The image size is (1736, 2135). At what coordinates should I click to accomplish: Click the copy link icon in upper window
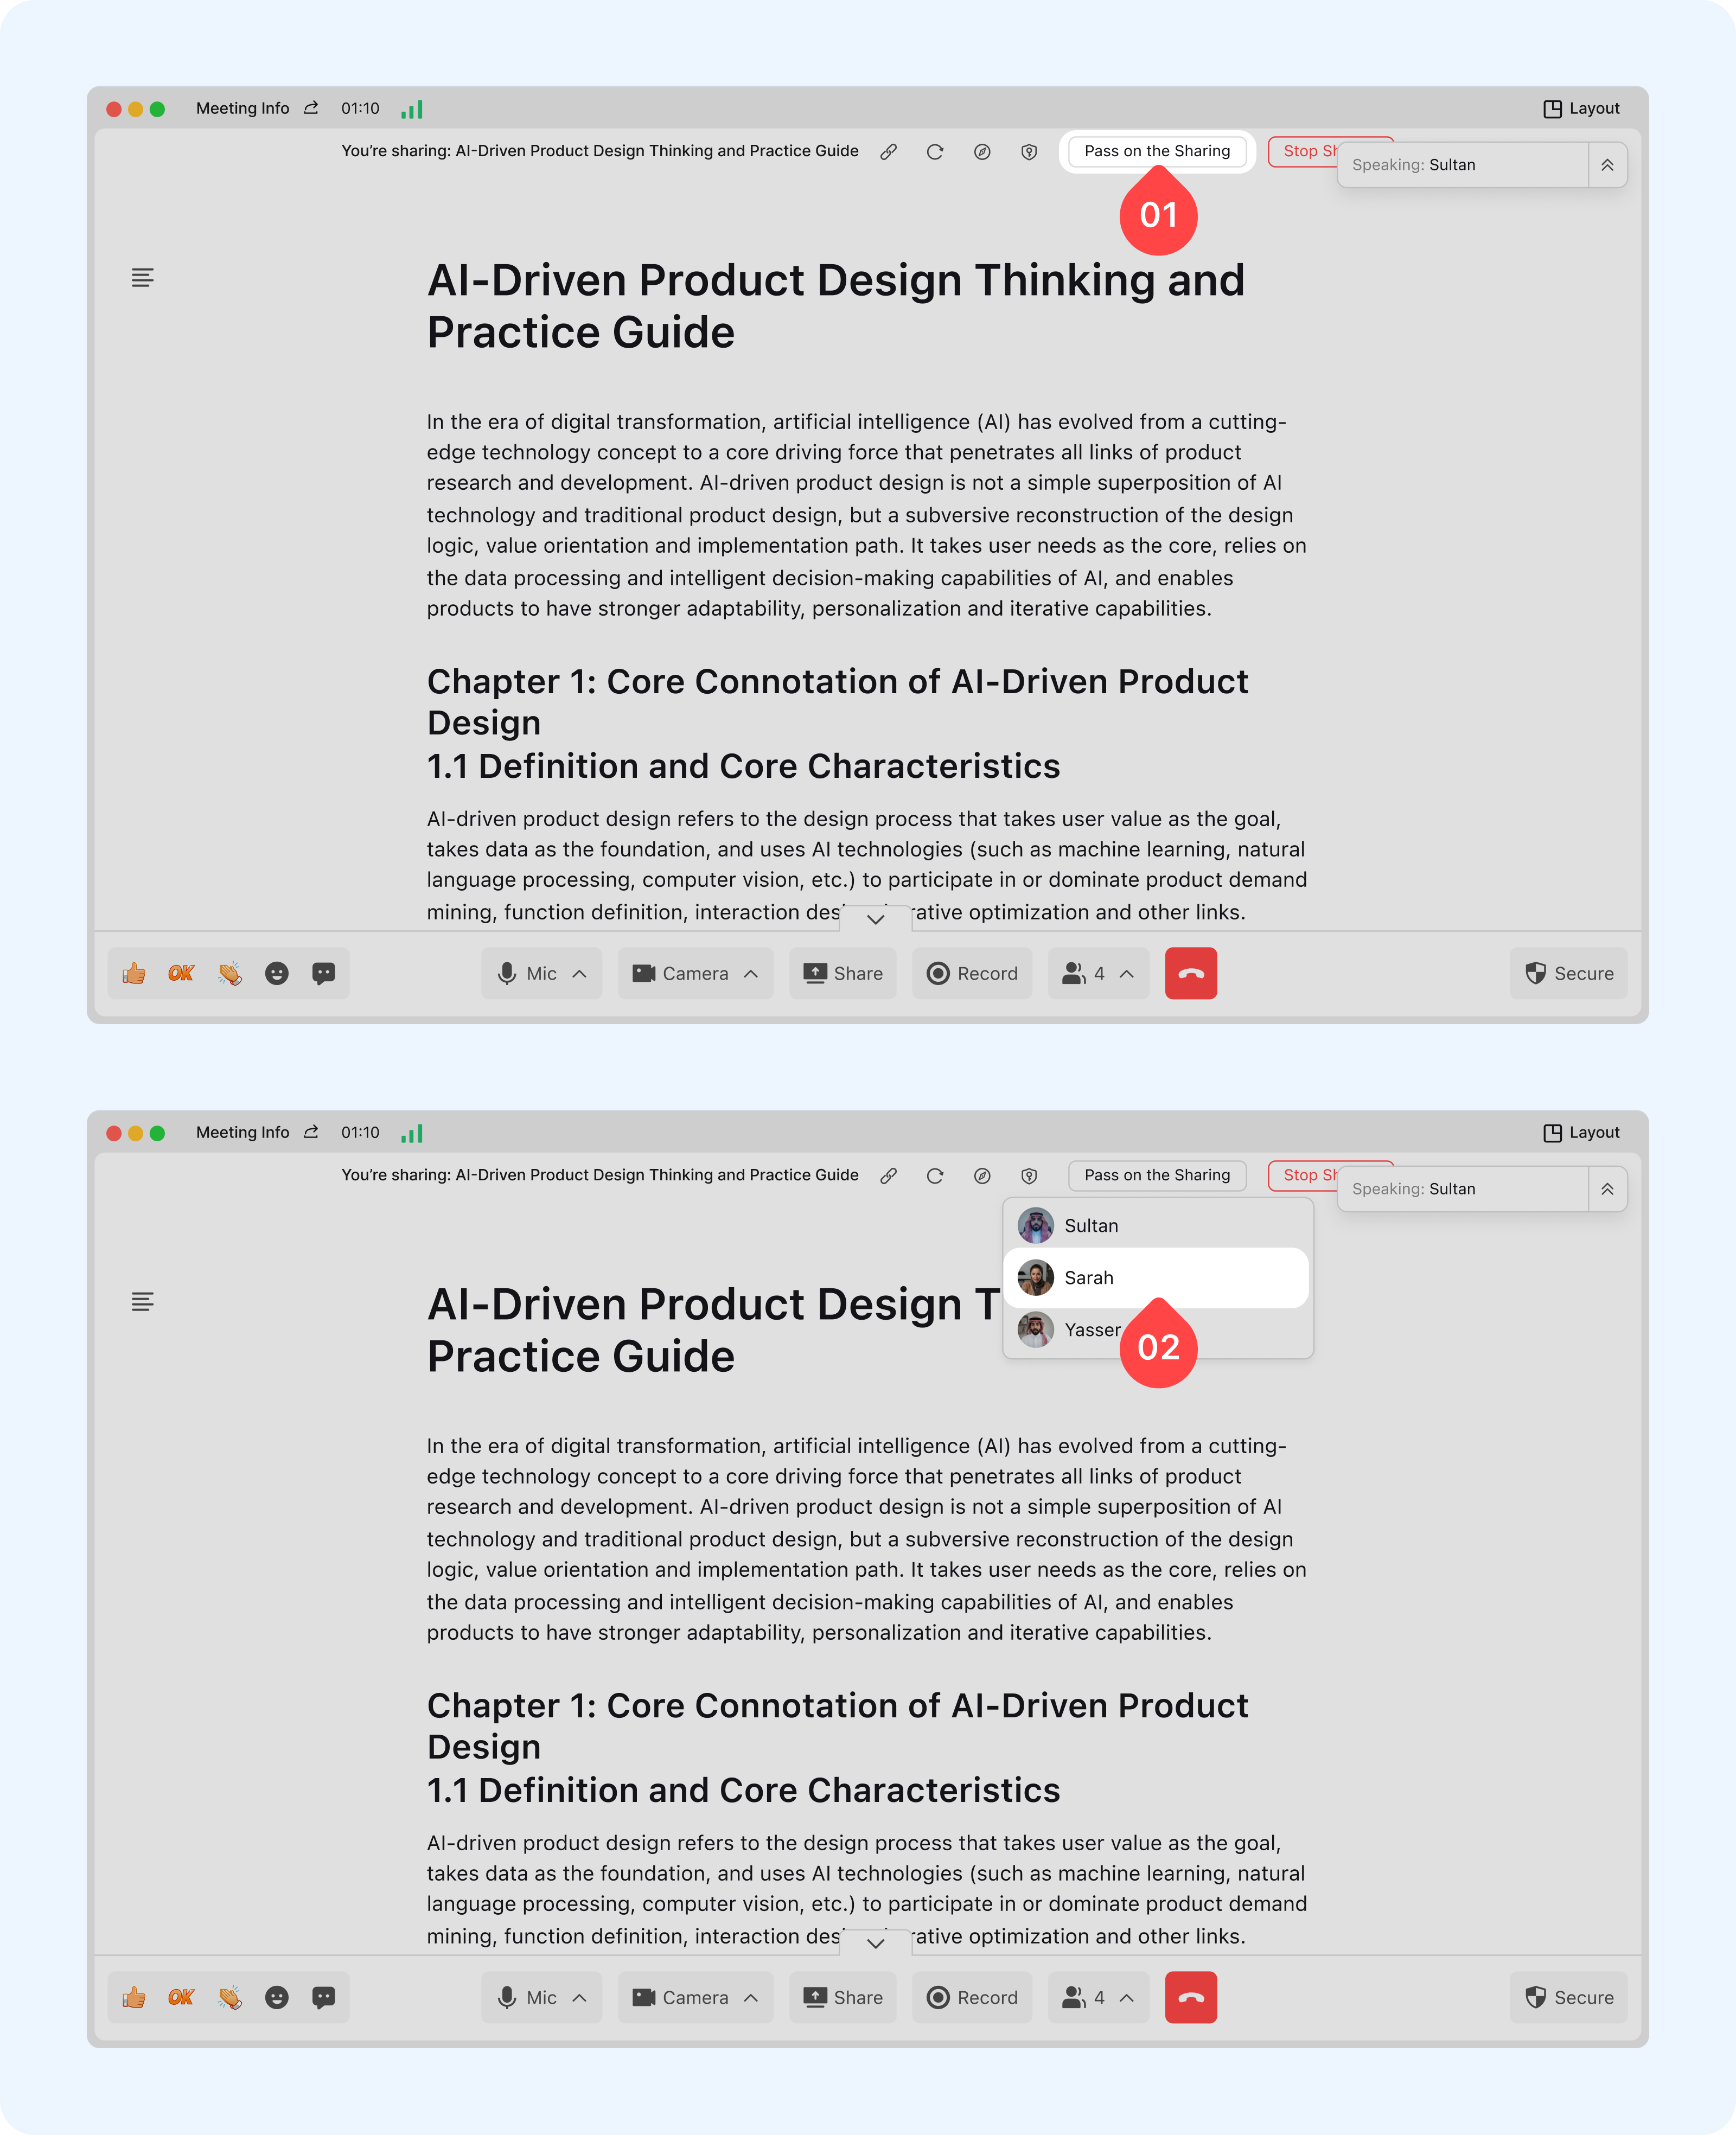click(888, 152)
